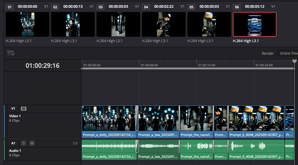Click the Video 1 track filmstrip icon
Screen dimensions: 298x165
pyautogui.click(x=24, y=109)
